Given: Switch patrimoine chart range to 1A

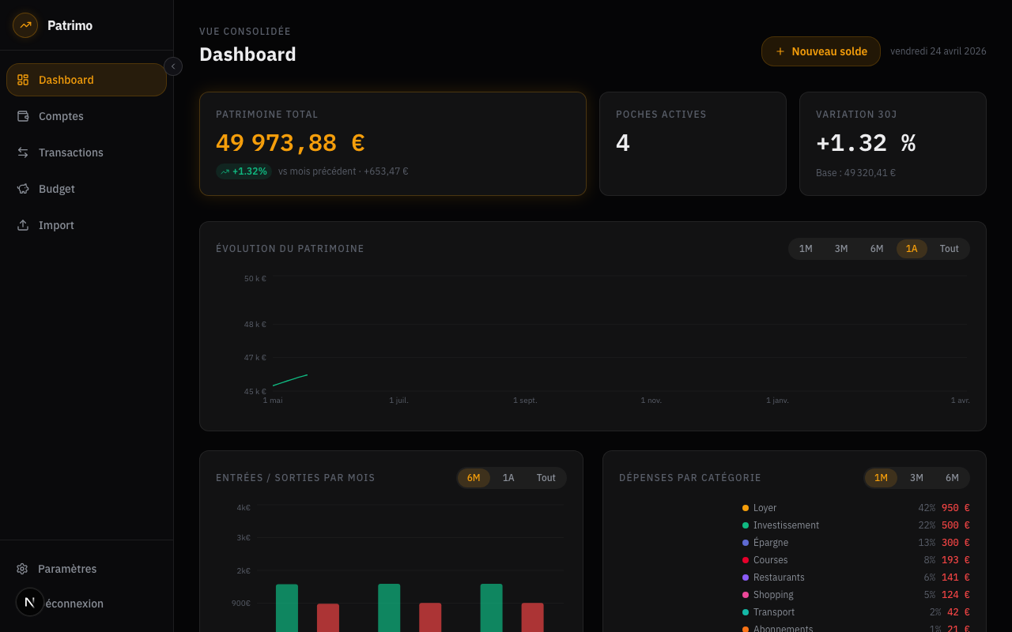Looking at the screenshot, I should point(912,248).
